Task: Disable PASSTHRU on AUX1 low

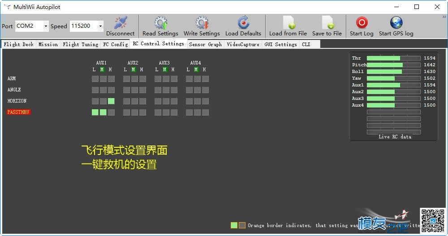Action: pyautogui.click(x=95, y=112)
